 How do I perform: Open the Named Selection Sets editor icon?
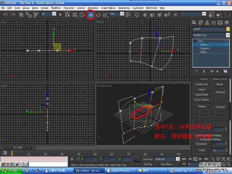(176, 15)
